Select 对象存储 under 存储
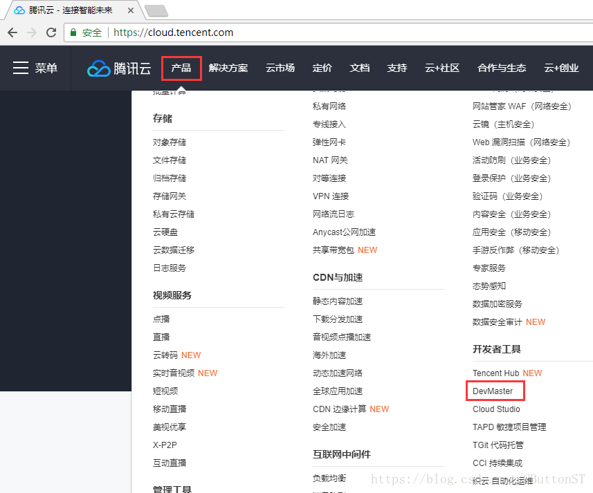Image resolution: width=593 pixels, height=493 pixels. (x=170, y=142)
